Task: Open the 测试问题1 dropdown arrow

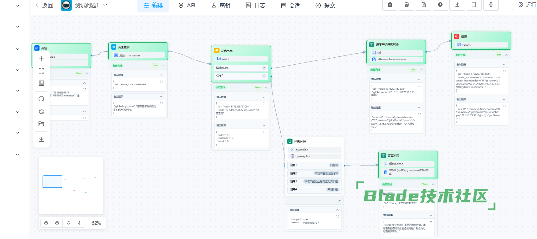Action: pyautogui.click(x=105, y=5)
